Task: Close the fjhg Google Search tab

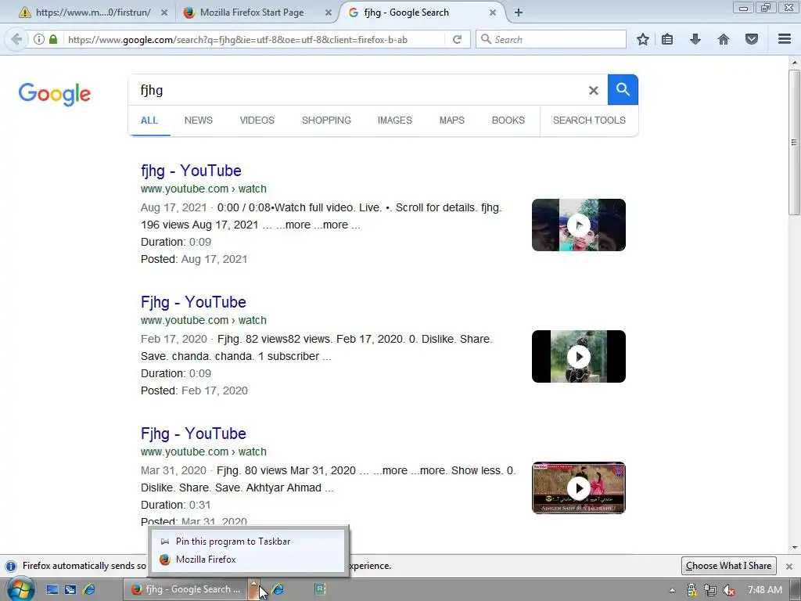Action: 493,13
